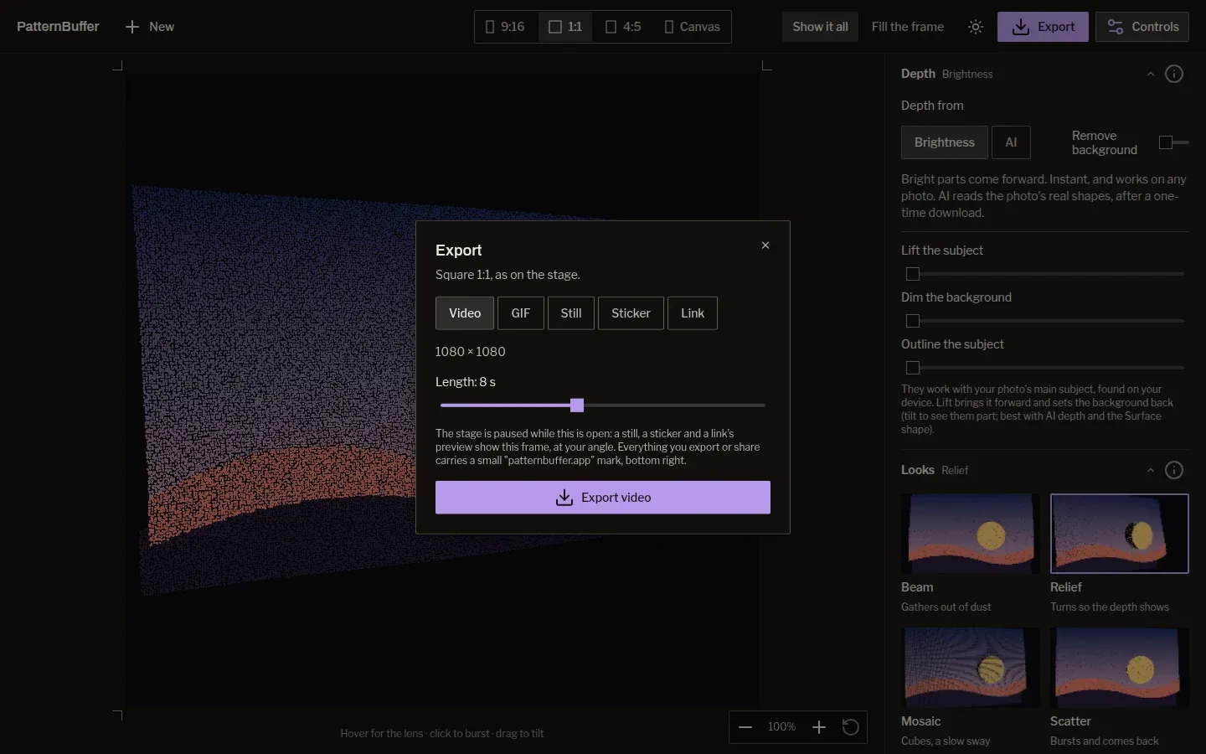The image size is (1206, 754).
Task: Select the Link export tab
Action: click(x=693, y=313)
